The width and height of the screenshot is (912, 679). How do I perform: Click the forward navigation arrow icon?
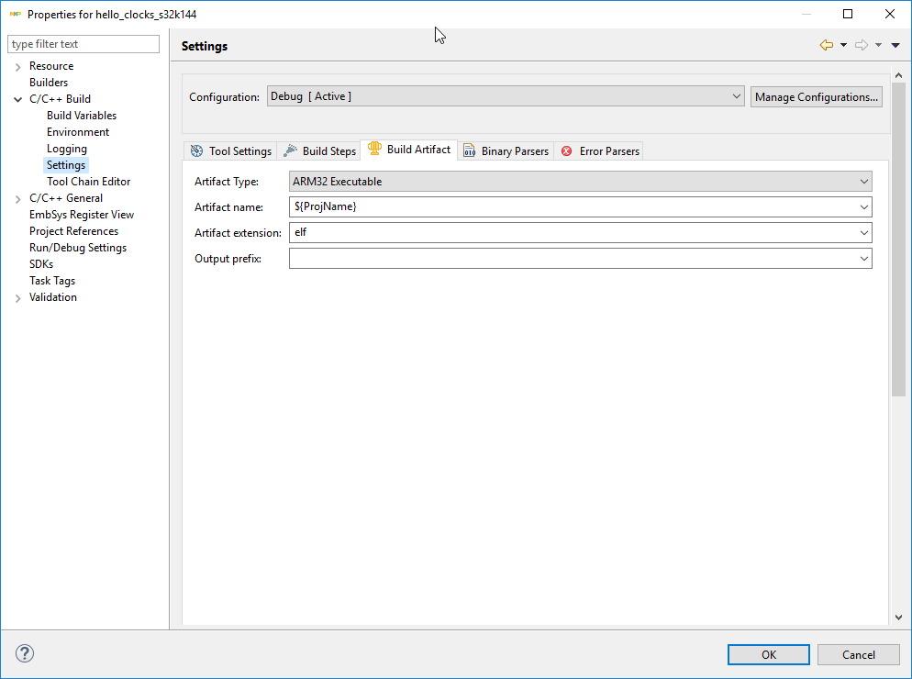point(862,45)
